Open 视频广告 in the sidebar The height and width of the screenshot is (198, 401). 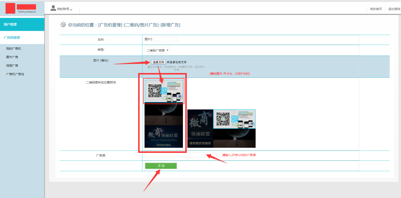[x=12, y=66]
